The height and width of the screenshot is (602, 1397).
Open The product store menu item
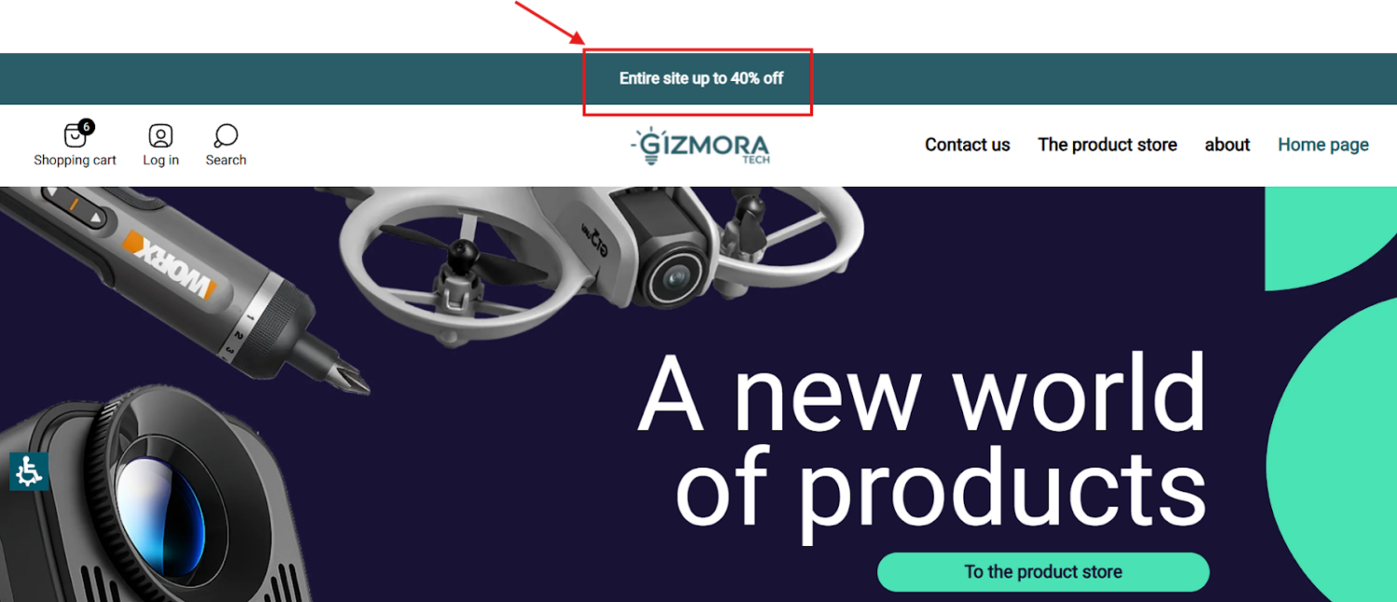1107,145
